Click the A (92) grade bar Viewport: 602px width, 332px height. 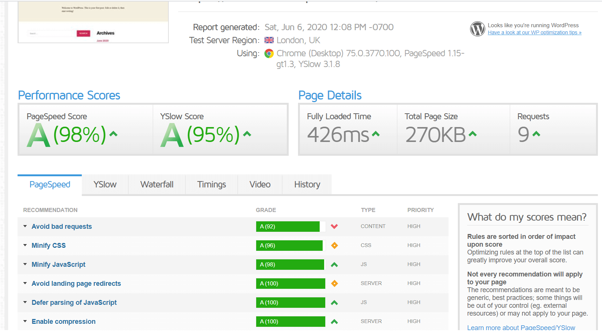click(x=288, y=227)
